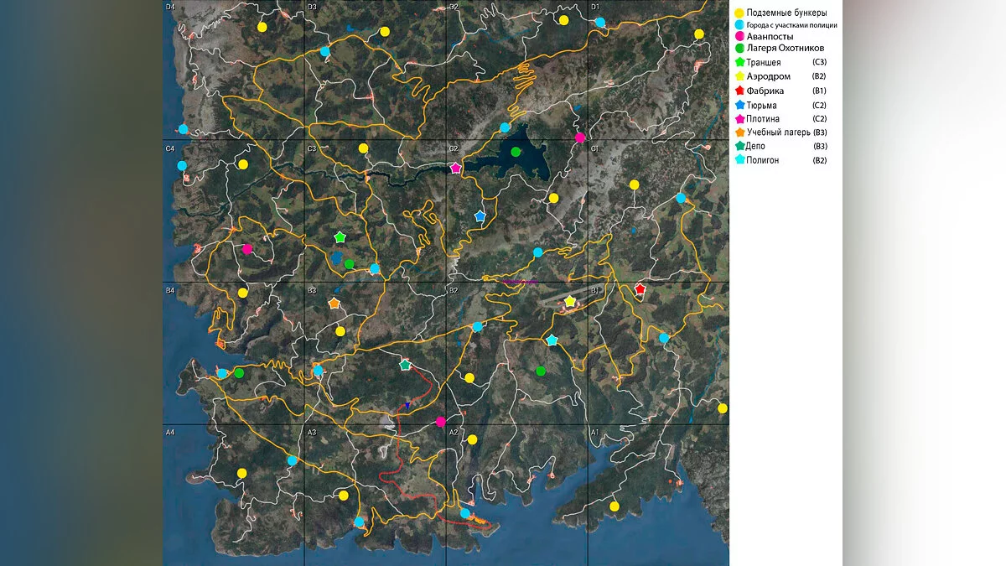
Task: Select the magenta outpost circle near A2 label
Action: (441, 422)
